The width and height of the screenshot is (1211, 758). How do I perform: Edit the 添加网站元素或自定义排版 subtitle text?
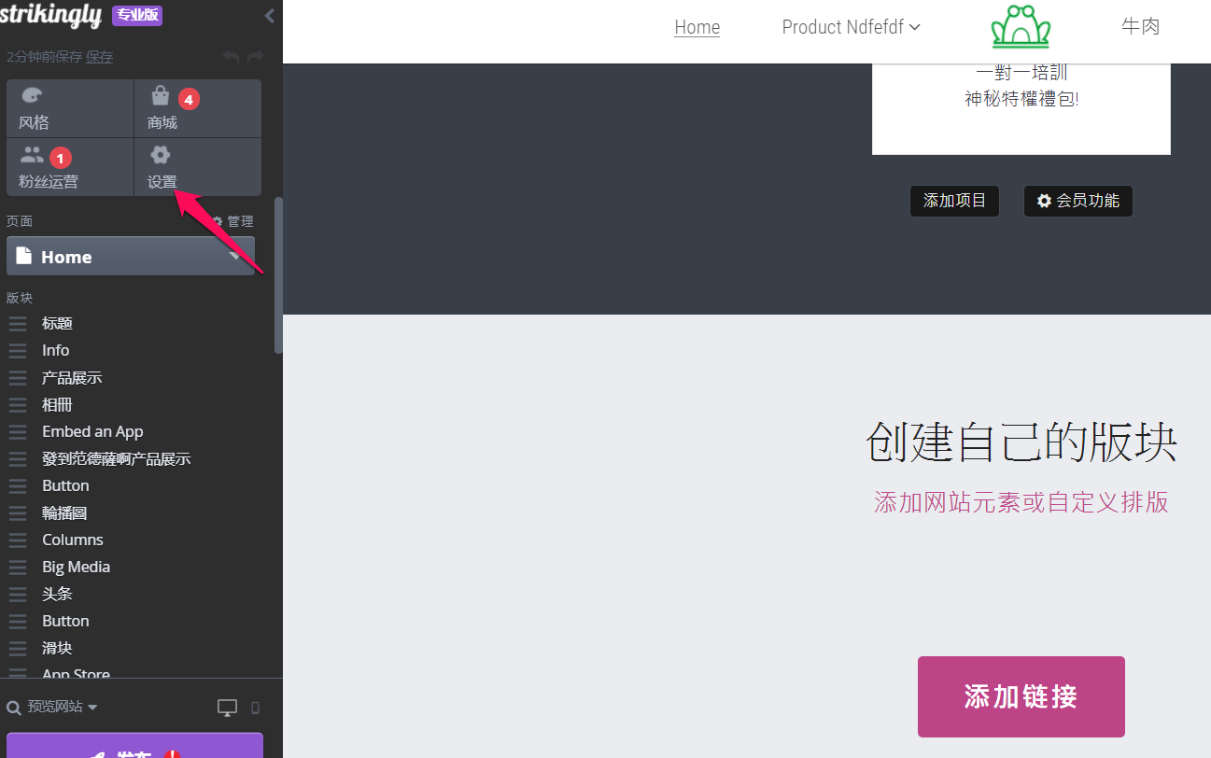click(x=1021, y=502)
